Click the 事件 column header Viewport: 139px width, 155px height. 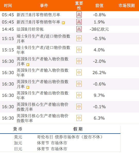[44, 5]
